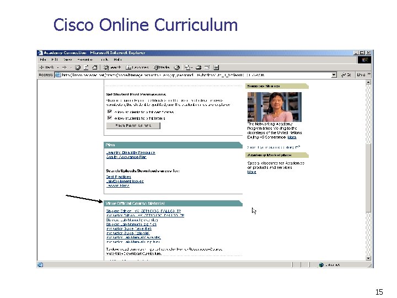The width and height of the screenshot is (397, 298).
Task: Refresh the page using Refresh icon
Action: [x=86, y=67]
